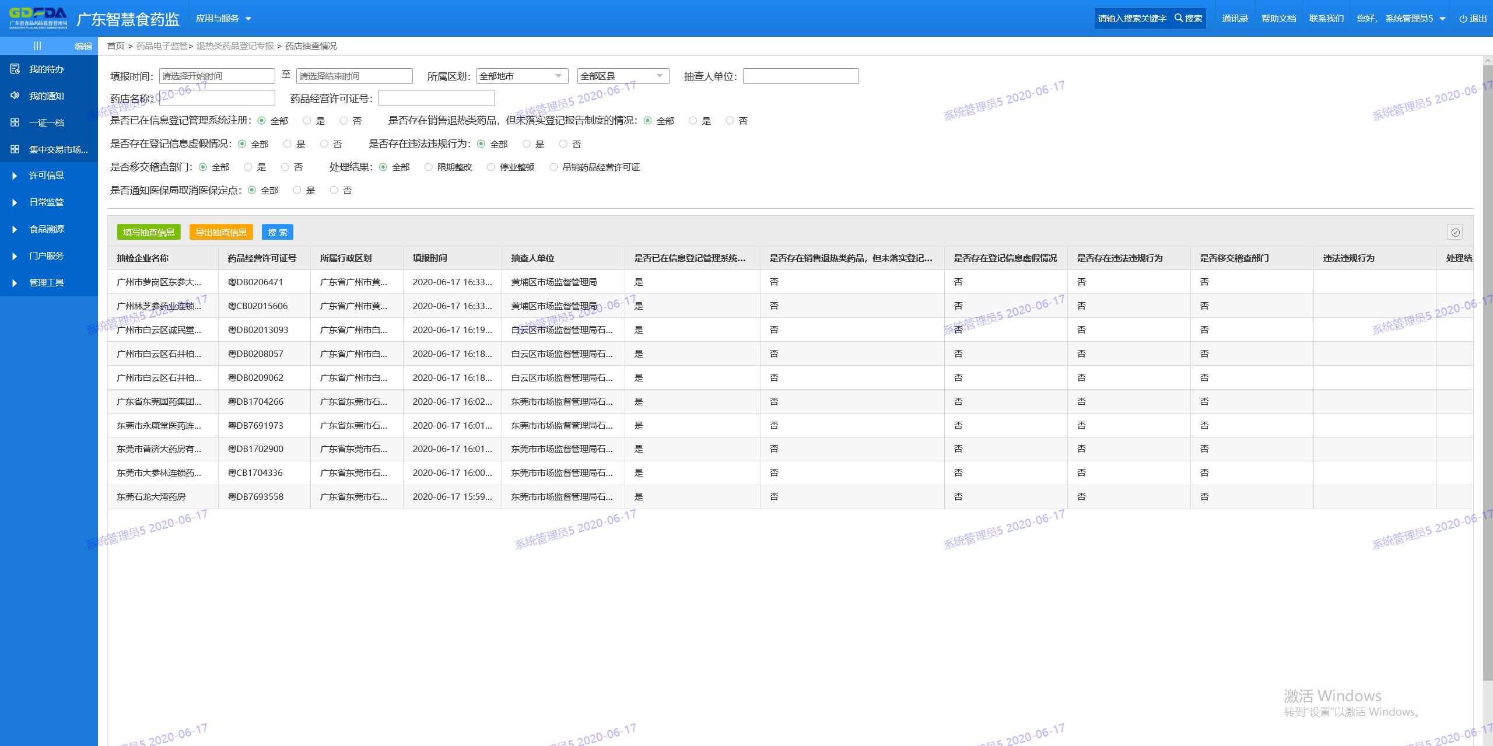Click the end date field
The width and height of the screenshot is (1493, 746).
coord(355,76)
